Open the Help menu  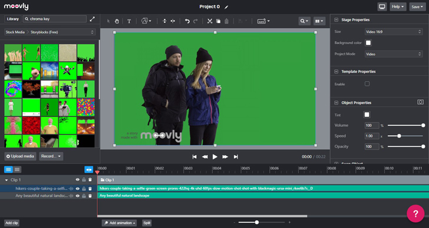[398, 7]
